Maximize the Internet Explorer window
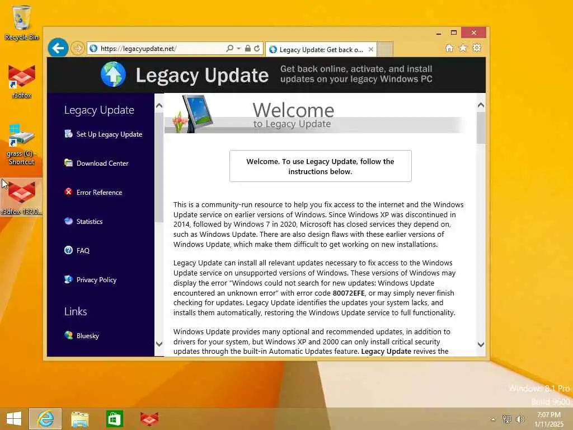The height and width of the screenshot is (430, 573). coord(453,33)
